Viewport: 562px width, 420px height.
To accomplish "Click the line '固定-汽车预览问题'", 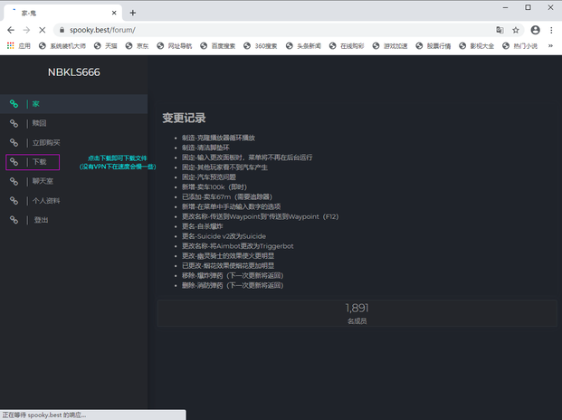I will 209,177.
